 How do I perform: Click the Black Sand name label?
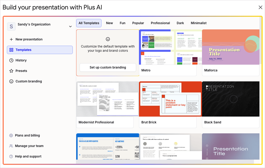213,122
